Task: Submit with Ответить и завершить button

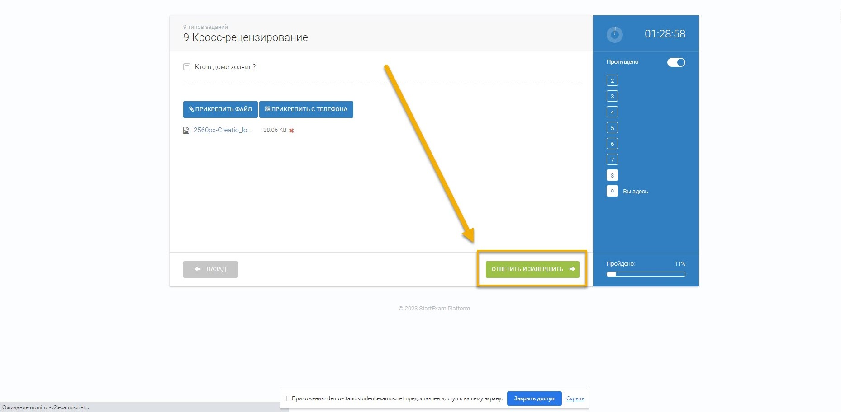Action: (x=532, y=269)
